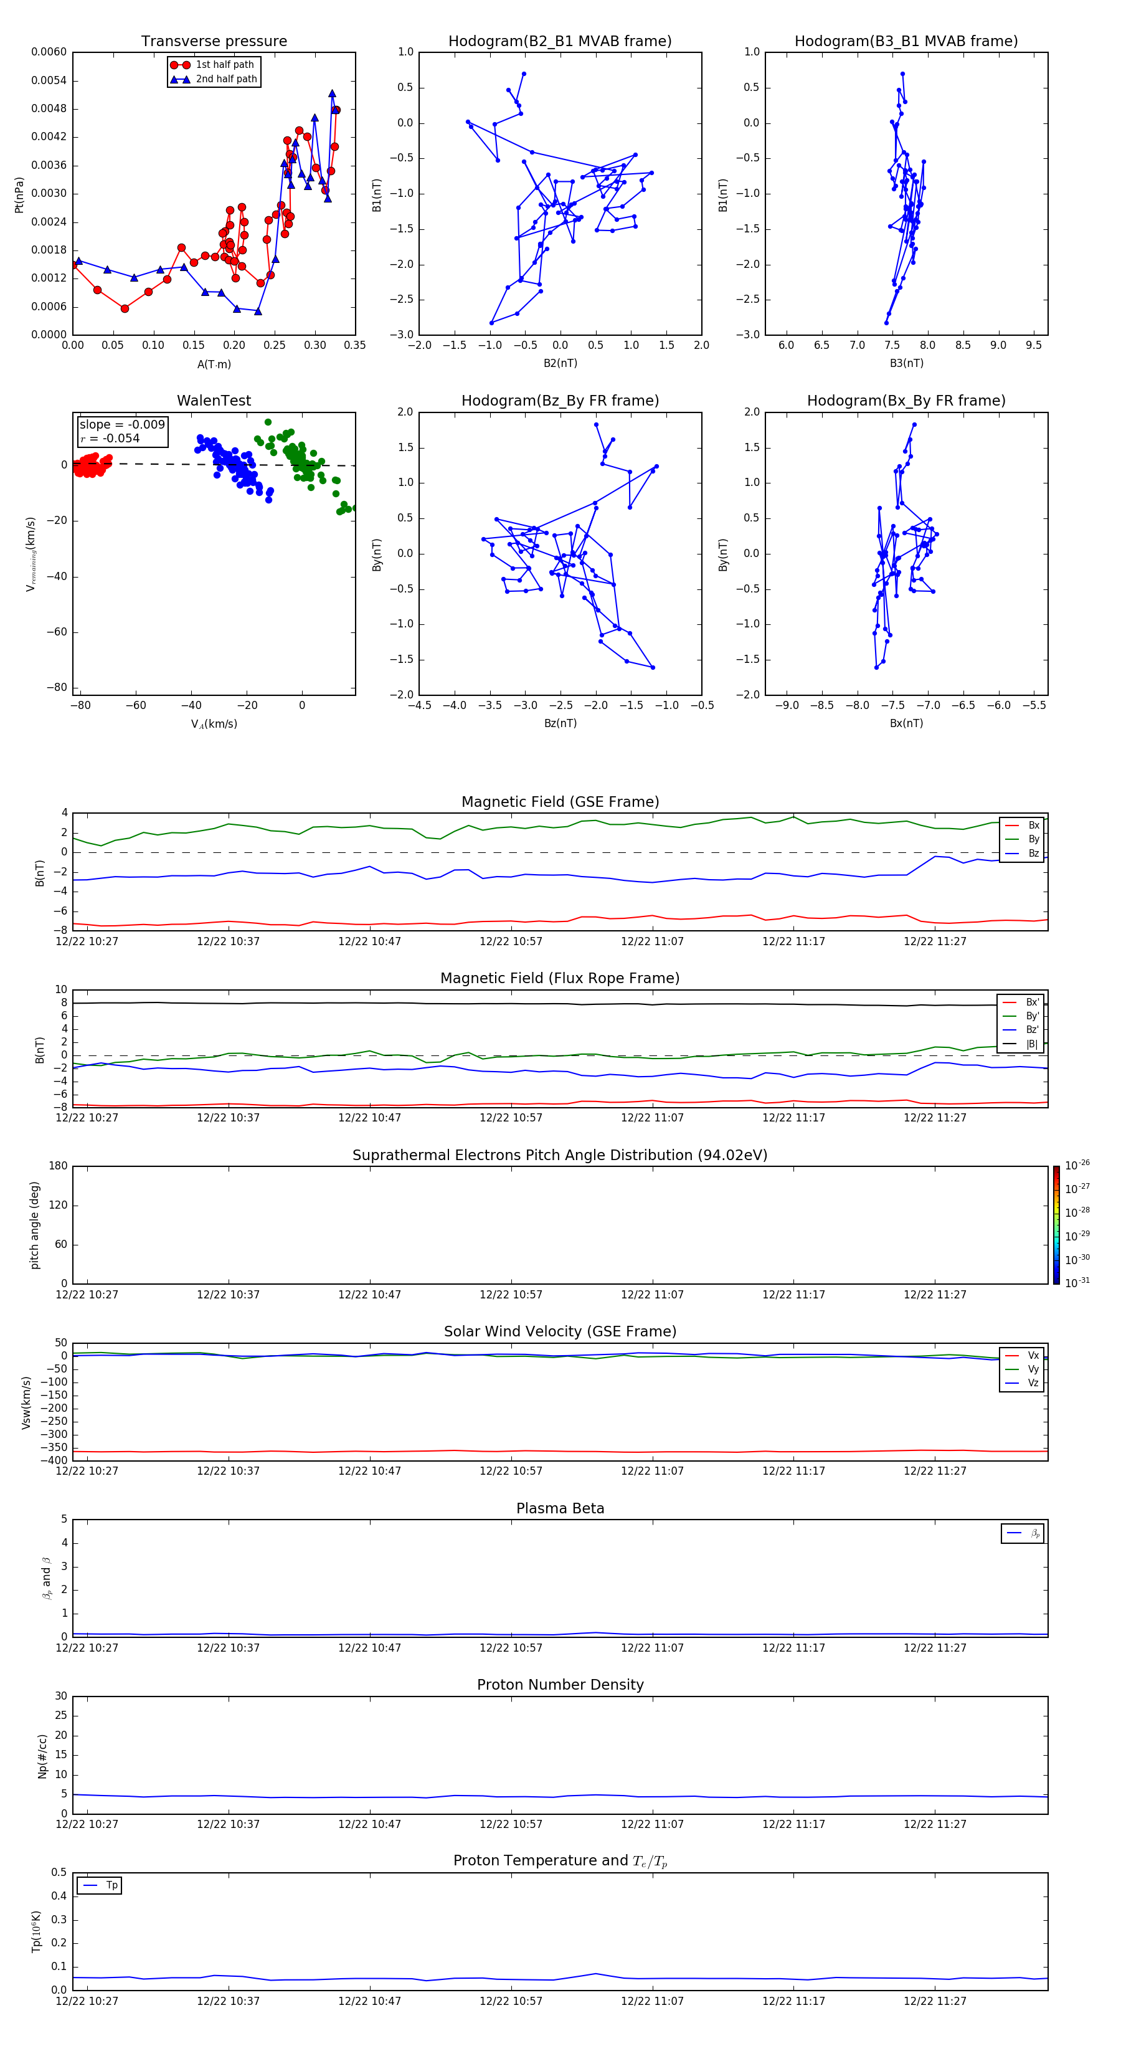Screen dimensions: 1121x2056
Task: Click the '10^-31' colorbar tick label
Action: [x=1077, y=1283]
